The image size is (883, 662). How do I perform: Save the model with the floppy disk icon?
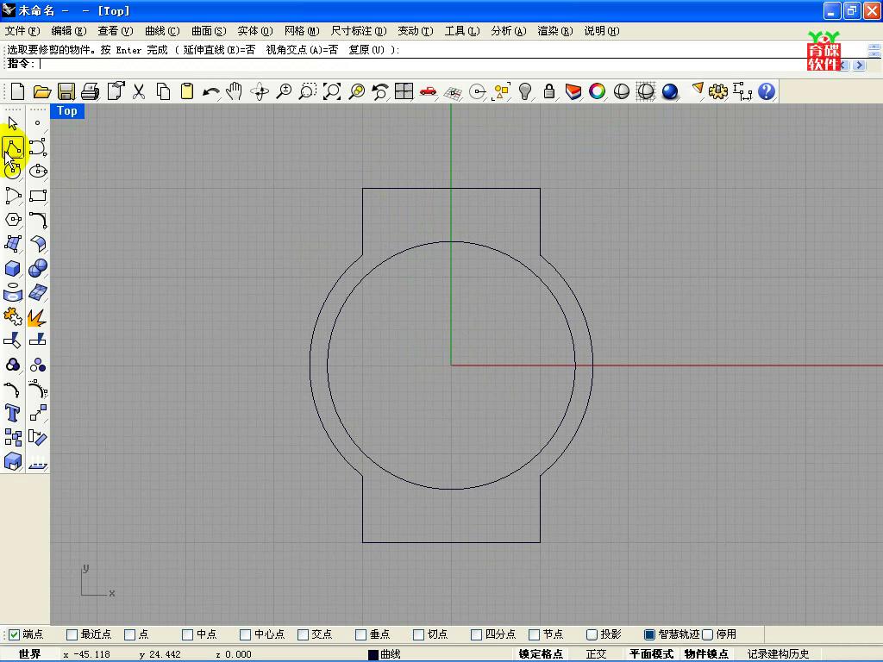pos(66,91)
